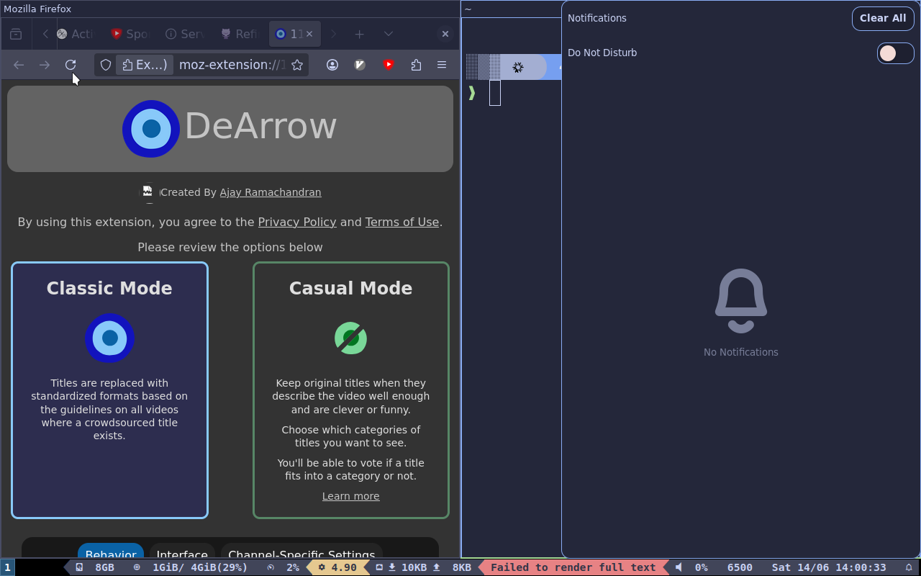Go back with the back arrow
This screenshot has width=921, height=576.
(x=19, y=65)
